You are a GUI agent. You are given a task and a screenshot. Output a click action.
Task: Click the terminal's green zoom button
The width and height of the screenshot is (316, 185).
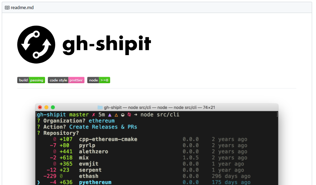pos(53,107)
